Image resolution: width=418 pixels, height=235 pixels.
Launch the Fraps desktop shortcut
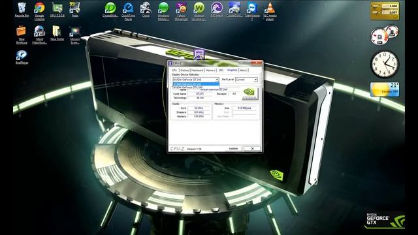(74, 10)
